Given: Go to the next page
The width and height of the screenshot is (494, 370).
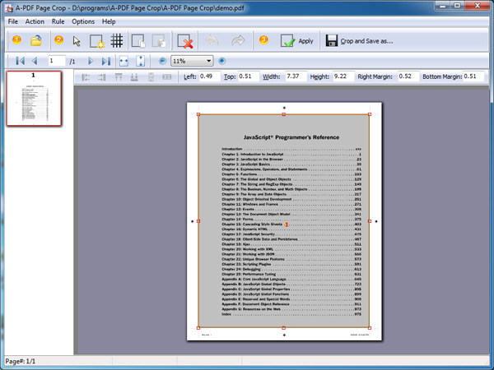Looking at the screenshot, I should (91, 61).
